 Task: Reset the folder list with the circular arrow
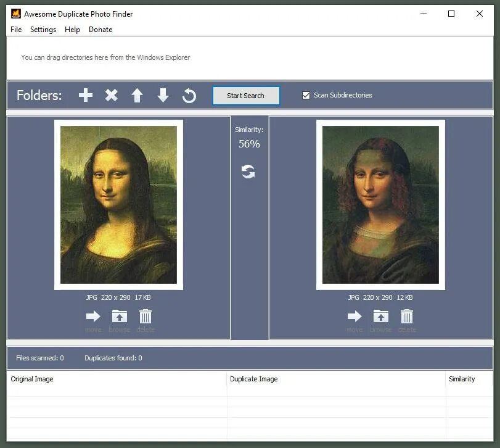click(189, 96)
